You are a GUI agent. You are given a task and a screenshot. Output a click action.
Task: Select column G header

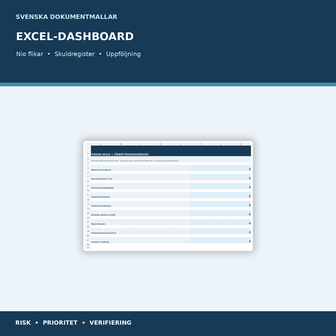coord(221,144)
